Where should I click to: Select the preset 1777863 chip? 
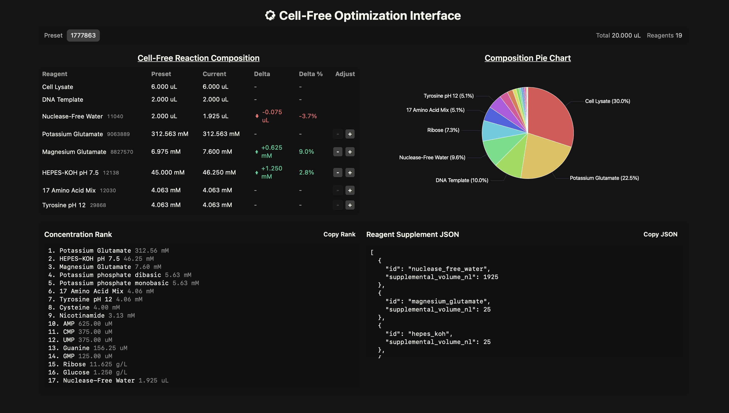coord(83,36)
